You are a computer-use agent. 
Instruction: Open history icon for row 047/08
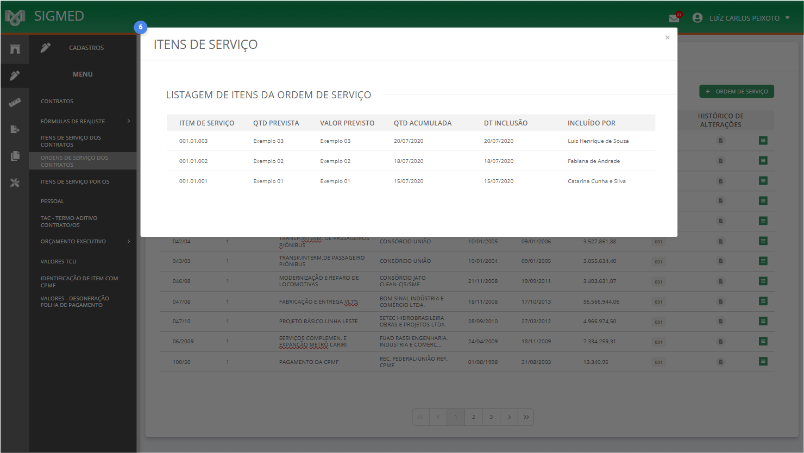[721, 301]
